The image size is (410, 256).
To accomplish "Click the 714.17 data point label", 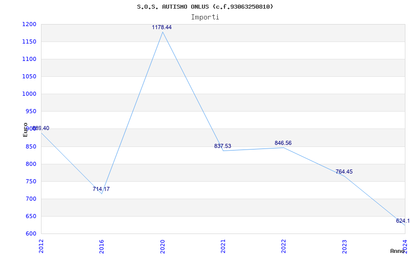I will click(101, 189).
